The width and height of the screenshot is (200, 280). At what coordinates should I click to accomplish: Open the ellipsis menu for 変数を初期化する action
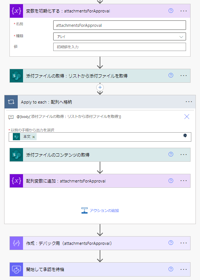(x=183, y=11)
